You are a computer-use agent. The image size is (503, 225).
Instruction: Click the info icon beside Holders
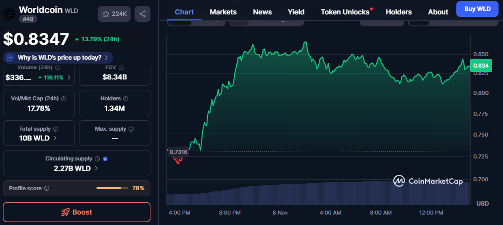tap(125, 99)
